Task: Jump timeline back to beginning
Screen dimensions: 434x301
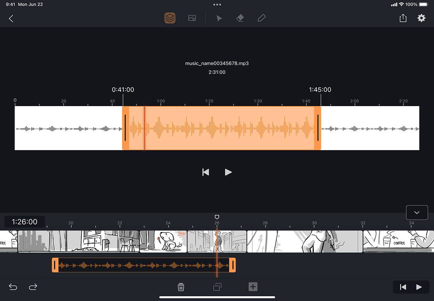Action: click(x=403, y=287)
